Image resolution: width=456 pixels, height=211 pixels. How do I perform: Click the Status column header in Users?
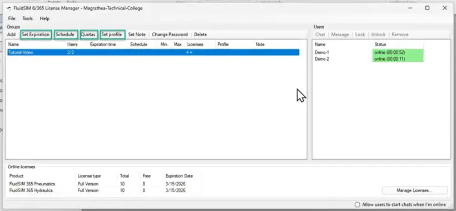380,45
